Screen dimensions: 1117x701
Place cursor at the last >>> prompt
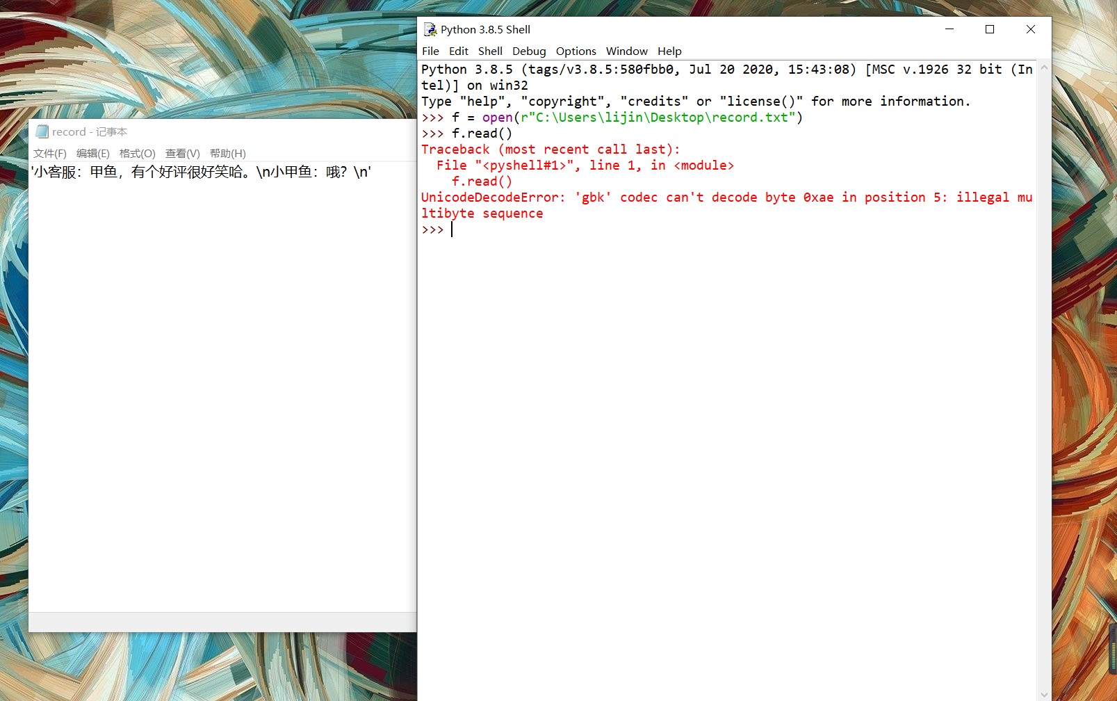click(452, 229)
